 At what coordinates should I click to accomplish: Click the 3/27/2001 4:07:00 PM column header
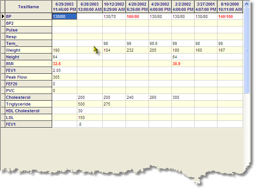click(x=206, y=7)
